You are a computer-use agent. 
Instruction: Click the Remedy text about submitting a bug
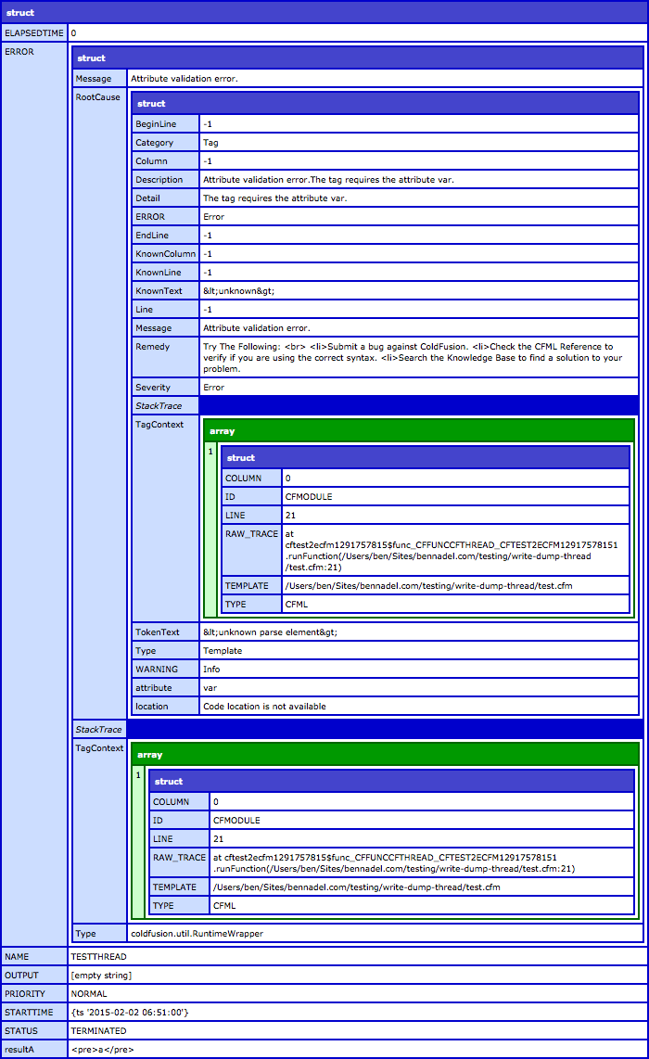point(413,357)
